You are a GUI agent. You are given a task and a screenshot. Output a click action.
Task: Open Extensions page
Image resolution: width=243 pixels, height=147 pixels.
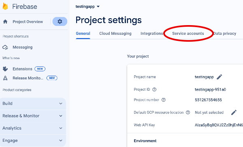click(22, 69)
